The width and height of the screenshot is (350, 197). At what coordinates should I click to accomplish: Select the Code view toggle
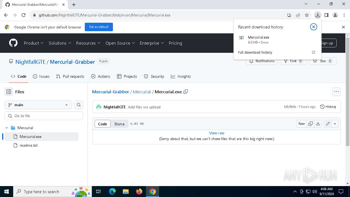(103, 124)
